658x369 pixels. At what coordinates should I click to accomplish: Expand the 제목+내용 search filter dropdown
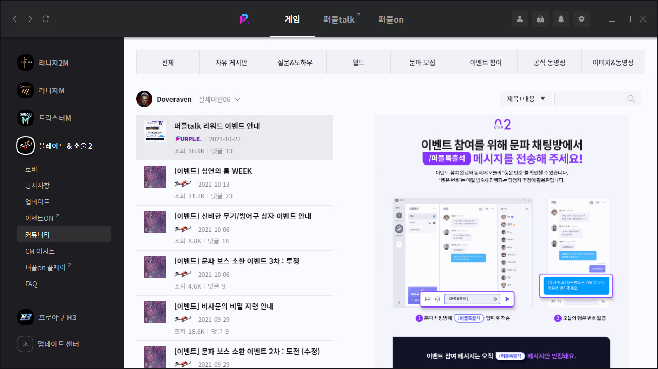(526, 99)
